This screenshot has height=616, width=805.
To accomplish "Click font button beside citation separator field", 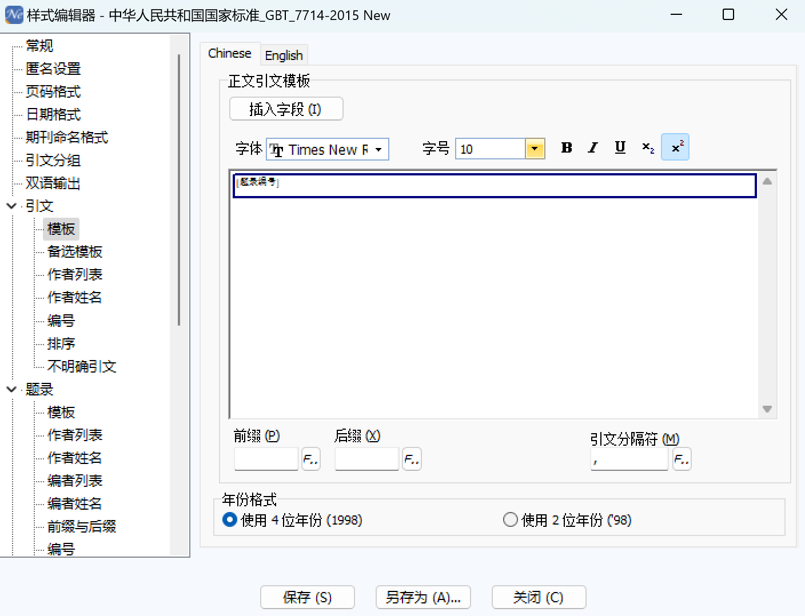I will pyautogui.click(x=682, y=459).
